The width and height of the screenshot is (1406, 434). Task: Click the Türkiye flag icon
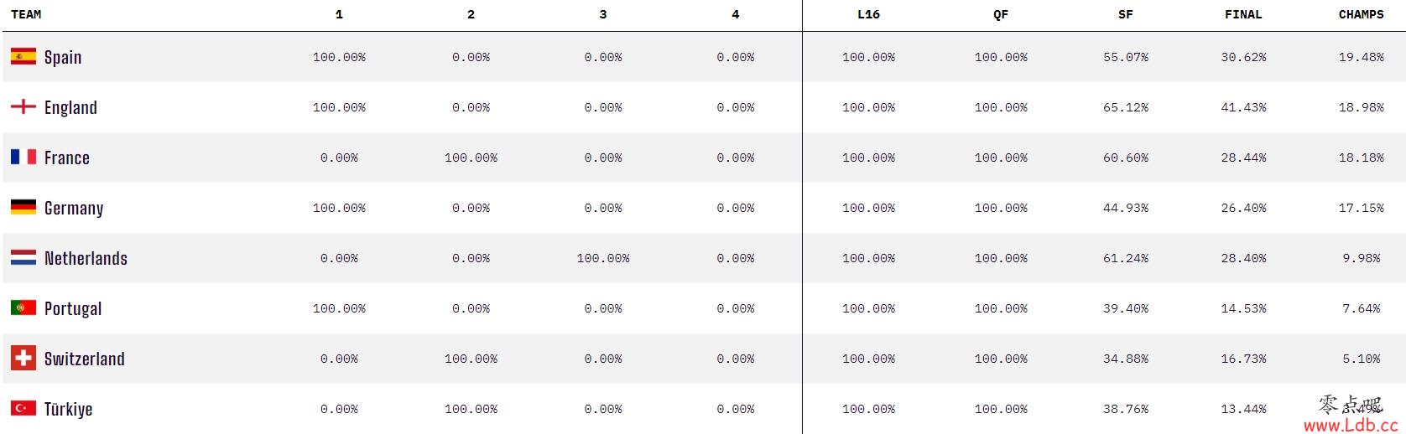tap(23, 408)
